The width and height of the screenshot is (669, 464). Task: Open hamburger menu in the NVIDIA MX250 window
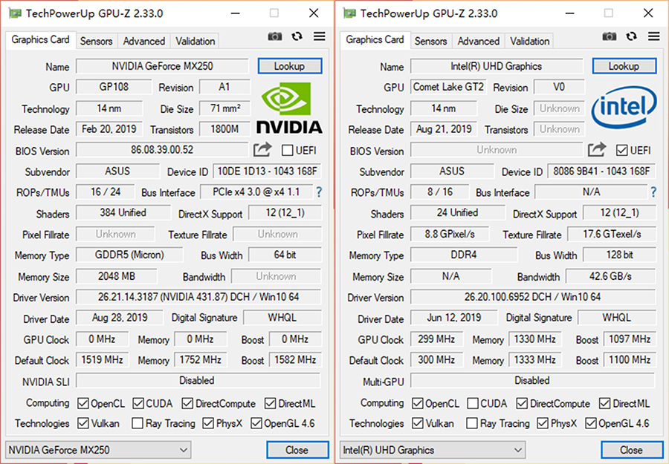tap(319, 36)
